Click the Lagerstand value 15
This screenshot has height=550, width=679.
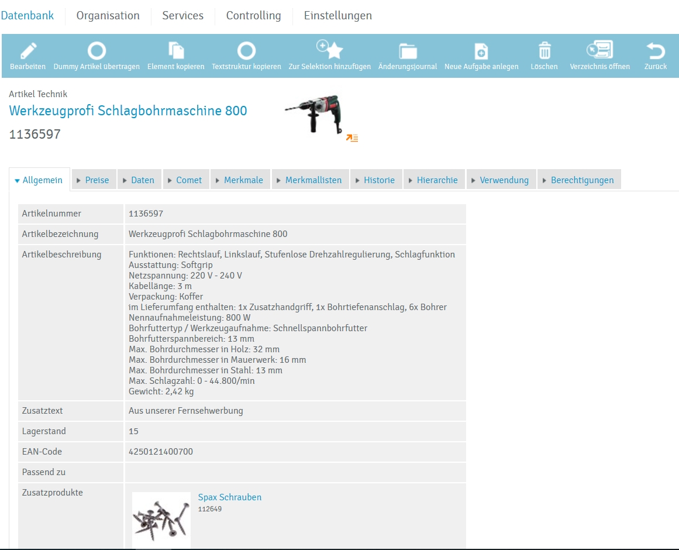[x=133, y=431]
